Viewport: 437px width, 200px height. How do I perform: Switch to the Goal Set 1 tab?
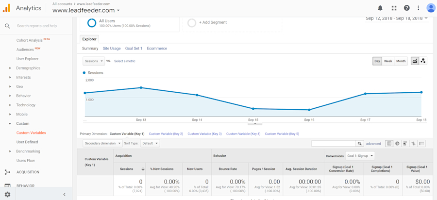click(x=134, y=49)
